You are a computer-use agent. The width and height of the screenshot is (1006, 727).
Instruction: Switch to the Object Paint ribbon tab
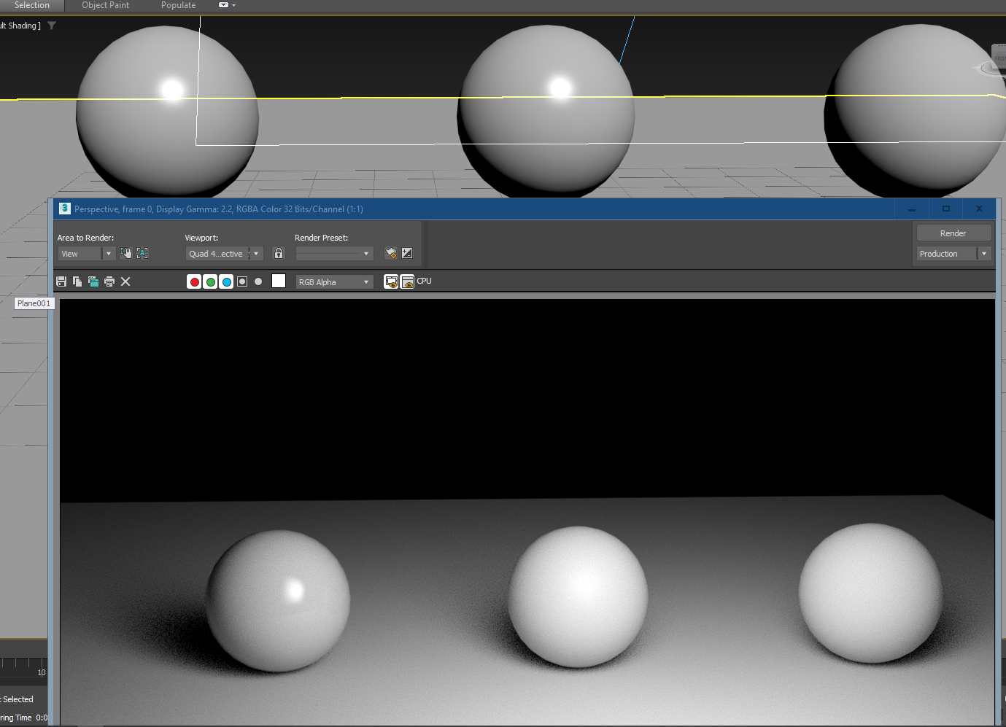(x=105, y=5)
